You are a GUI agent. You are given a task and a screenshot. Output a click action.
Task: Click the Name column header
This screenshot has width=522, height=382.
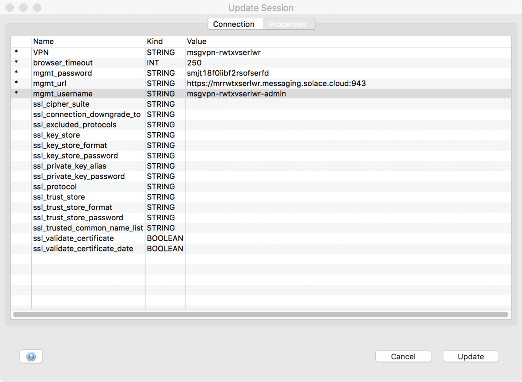click(43, 41)
